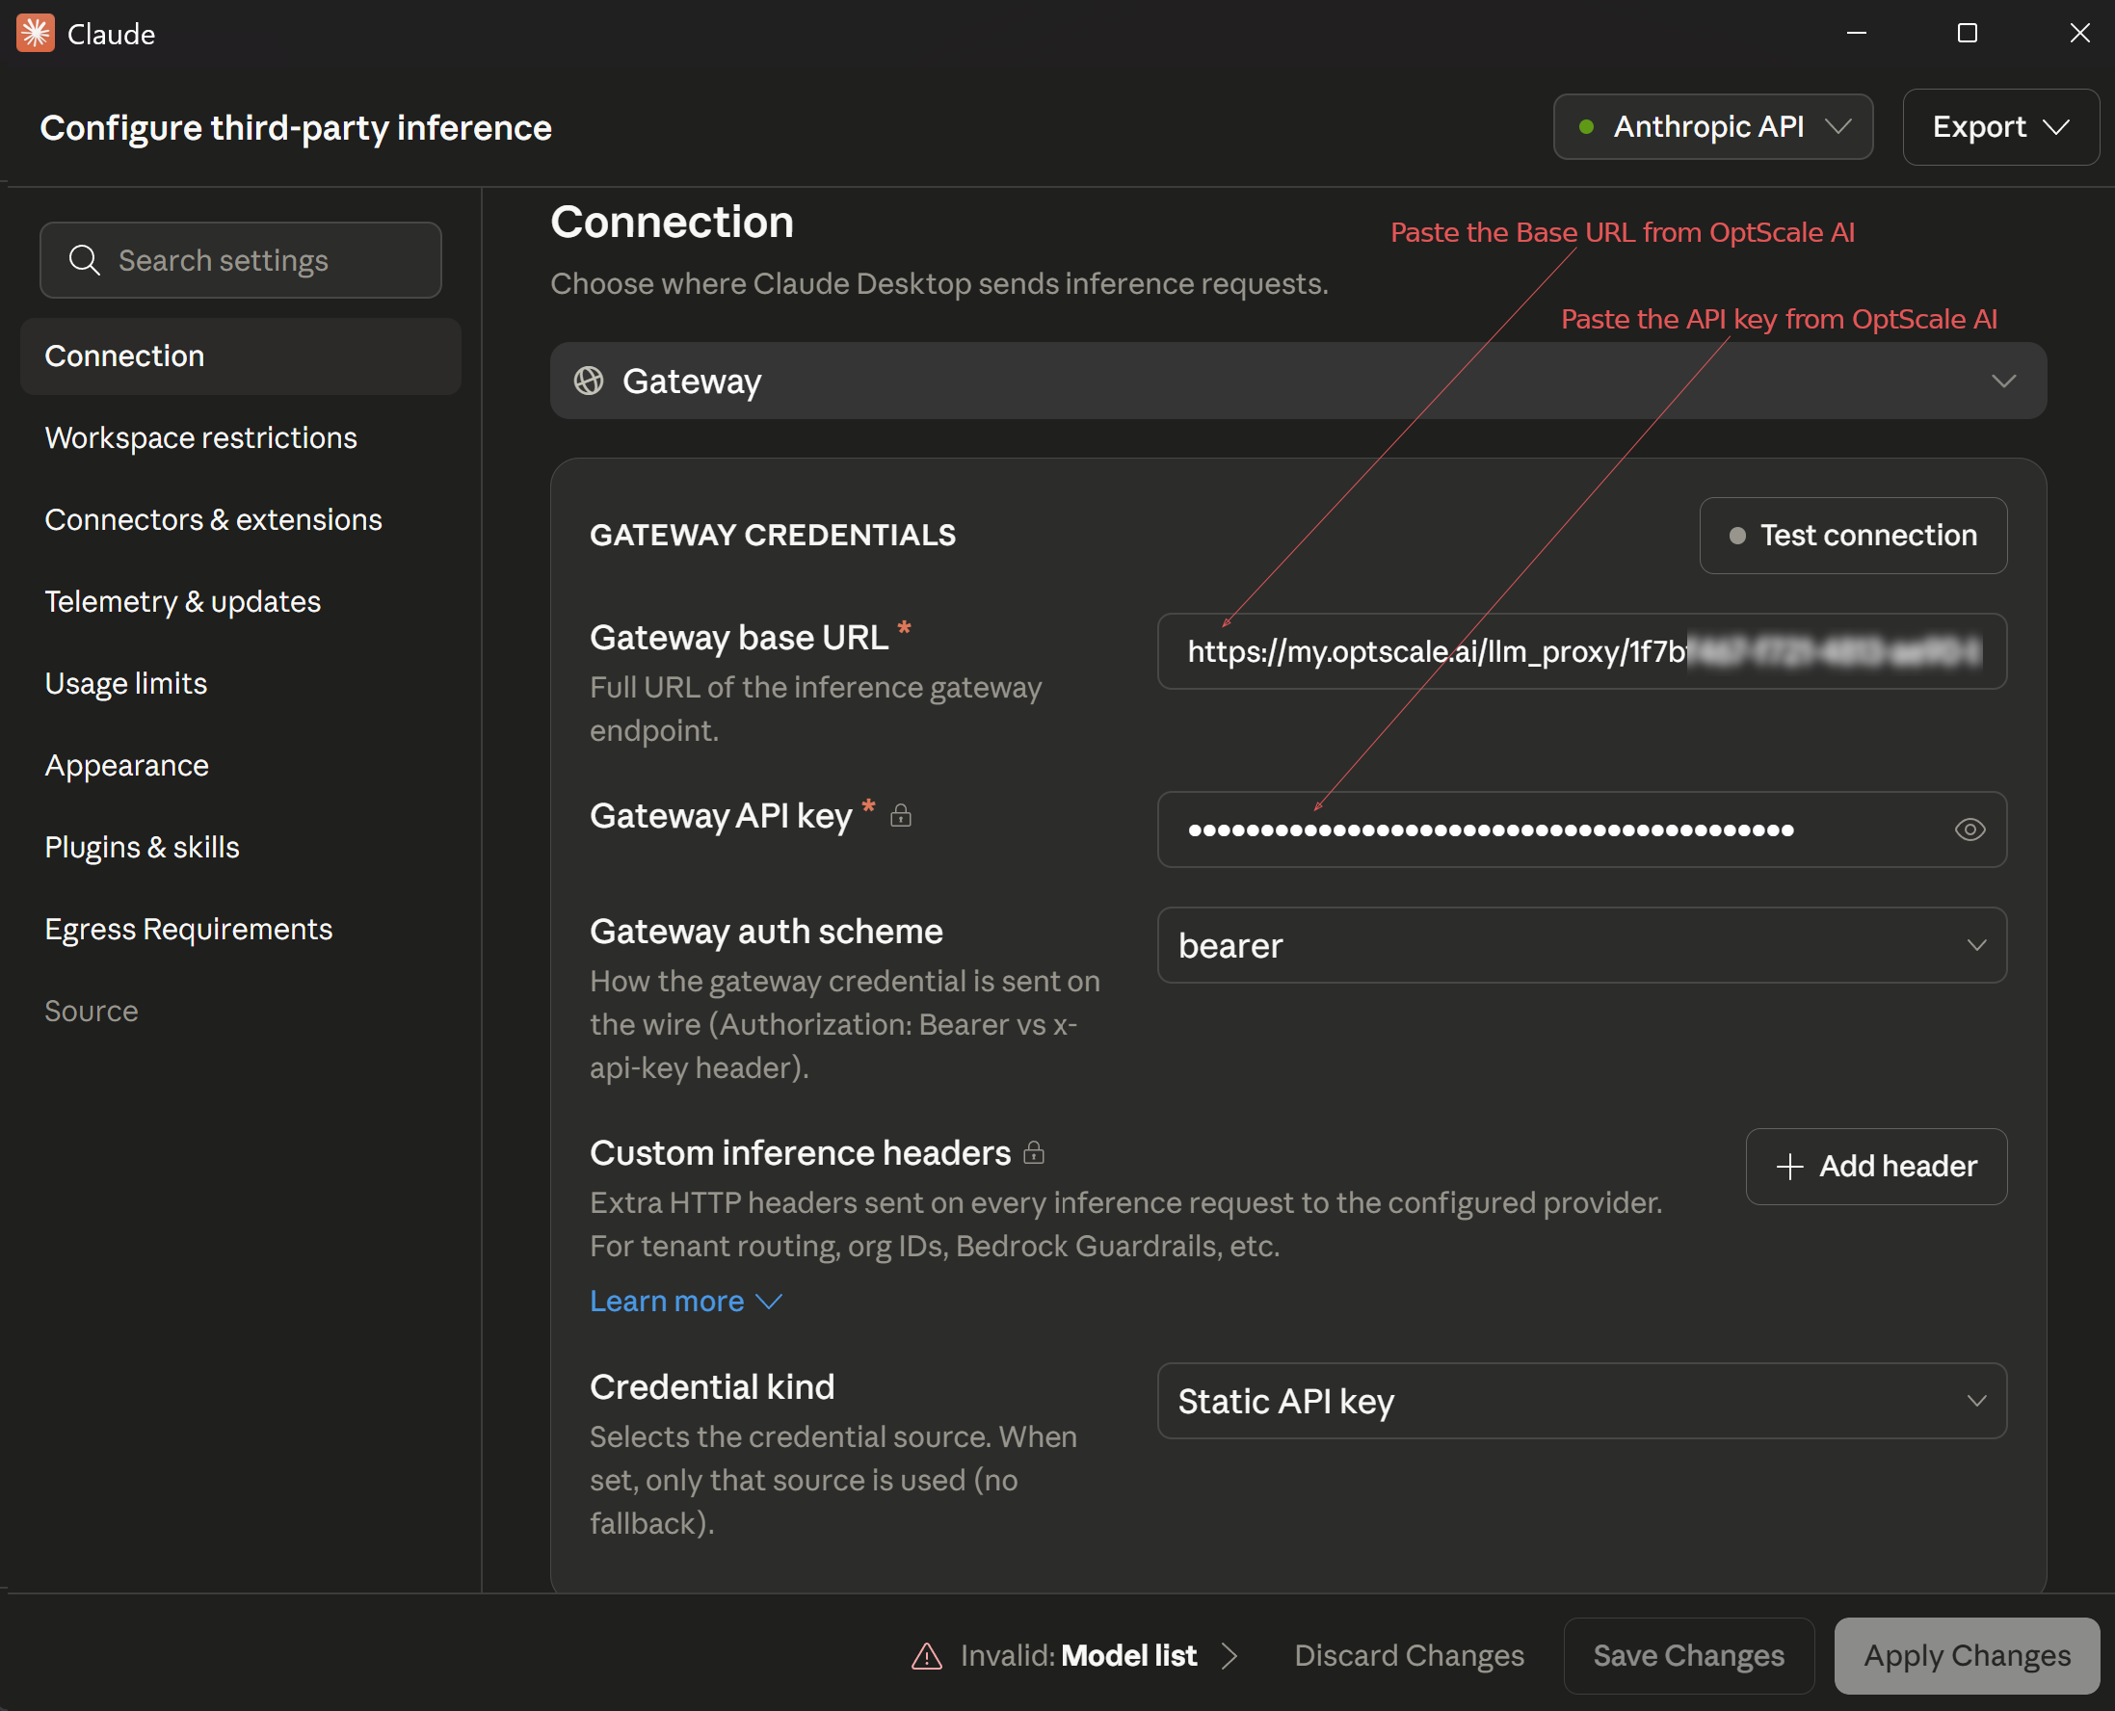Select Source in the sidebar
The image size is (2115, 1711).
tap(92, 1011)
